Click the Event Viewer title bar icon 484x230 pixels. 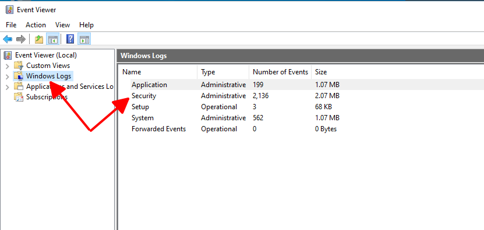tap(9, 10)
